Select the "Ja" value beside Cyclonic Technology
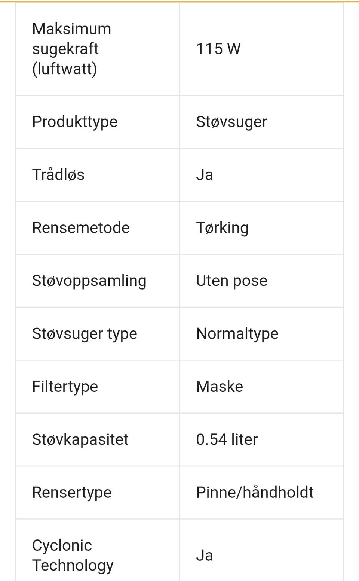The image size is (359, 581). coord(205,555)
